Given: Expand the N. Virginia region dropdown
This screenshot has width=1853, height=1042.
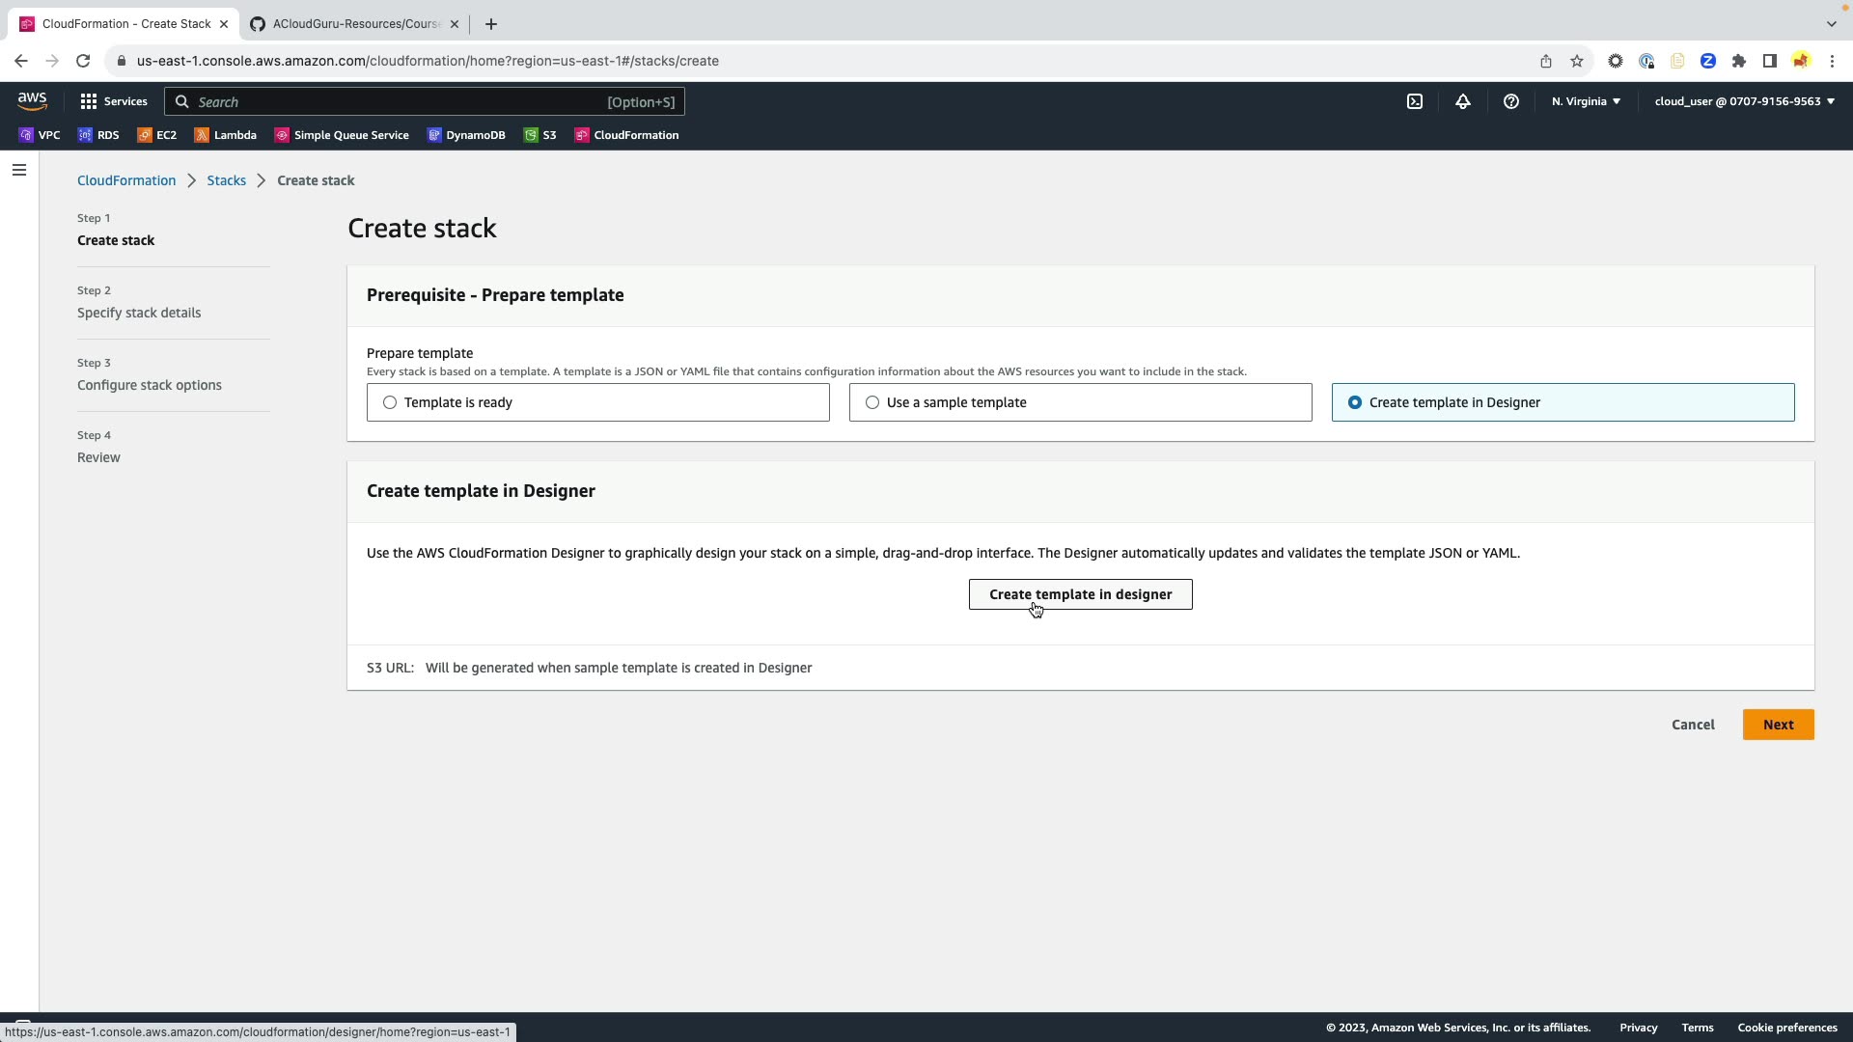Looking at the screenshot, I should tap(1586, 101).
